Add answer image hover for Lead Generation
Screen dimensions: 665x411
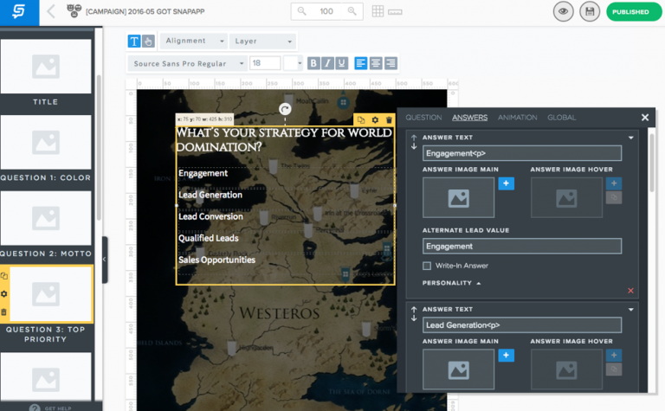(614, 355)
